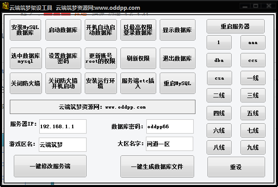Viewport: 278px width, 187px height.
Task: Click the 关闭防火墙 button
Action: click(26, 83)
